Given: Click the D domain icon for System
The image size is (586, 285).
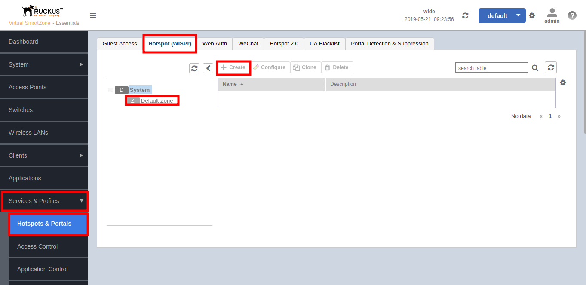Looking at the screenshot, I should [121, 90].
